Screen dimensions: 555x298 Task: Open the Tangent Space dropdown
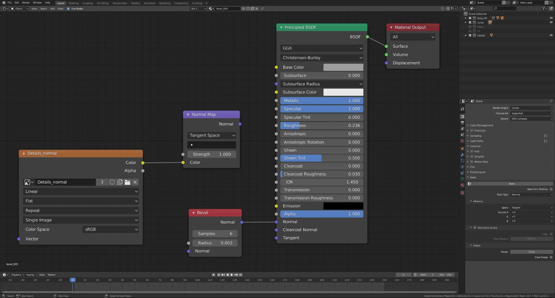tap(212, 135)
